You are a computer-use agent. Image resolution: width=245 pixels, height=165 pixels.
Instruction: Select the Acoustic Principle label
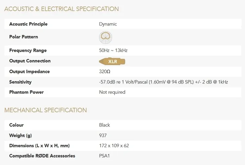(28, 24)
